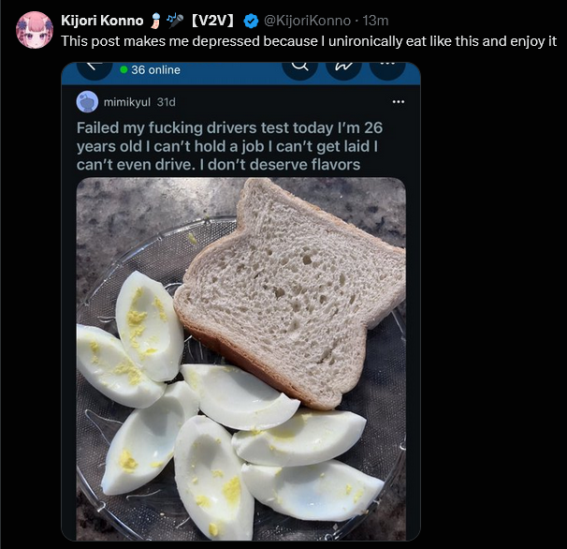Click the 31d post age label
Image resolution: width=567 pixels, height=549 pixels.
pos(166,102)
